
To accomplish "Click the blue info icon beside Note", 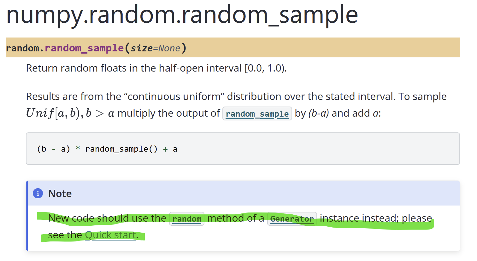I will click(38, 193).
